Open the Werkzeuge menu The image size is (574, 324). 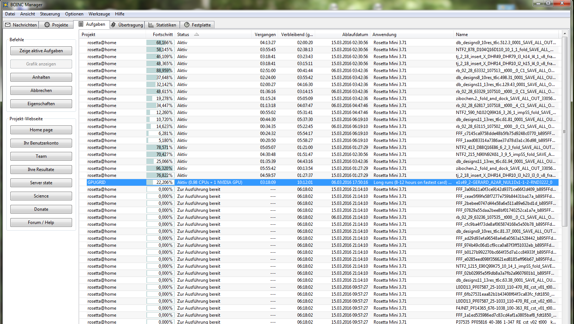tap(99, 14)
